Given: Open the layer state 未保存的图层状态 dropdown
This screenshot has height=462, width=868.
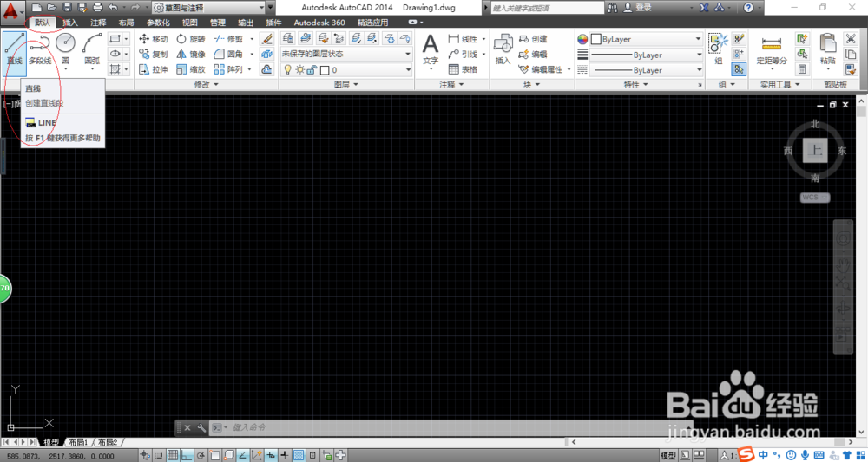Looking at the screenshot, I should coord(346,54).
